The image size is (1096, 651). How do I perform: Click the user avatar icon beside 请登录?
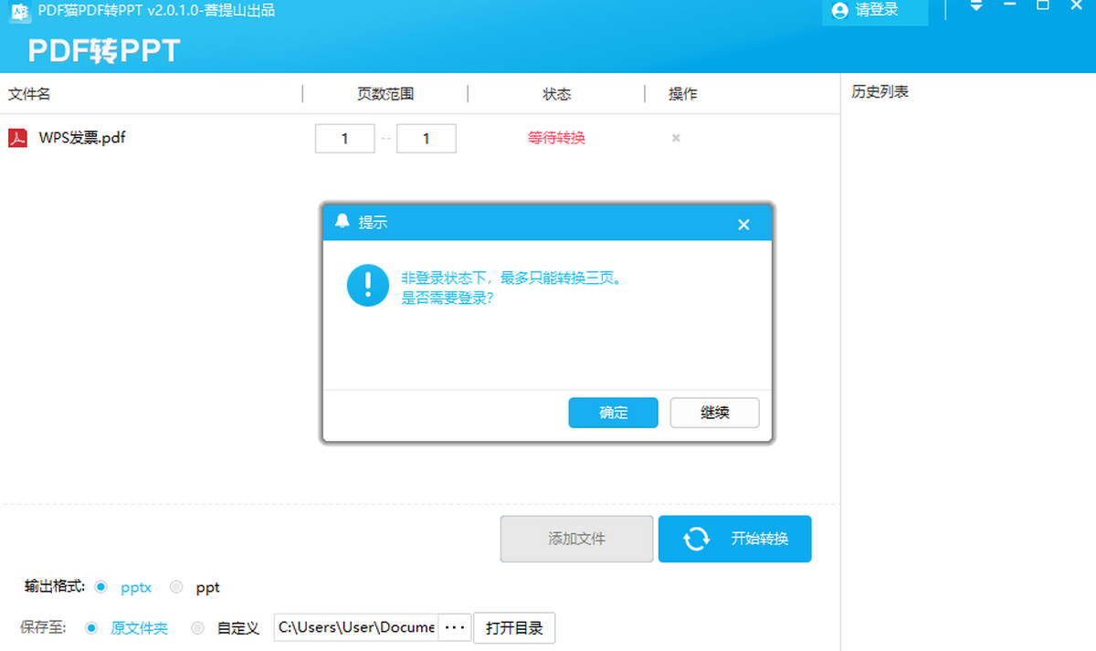[839, 10]
